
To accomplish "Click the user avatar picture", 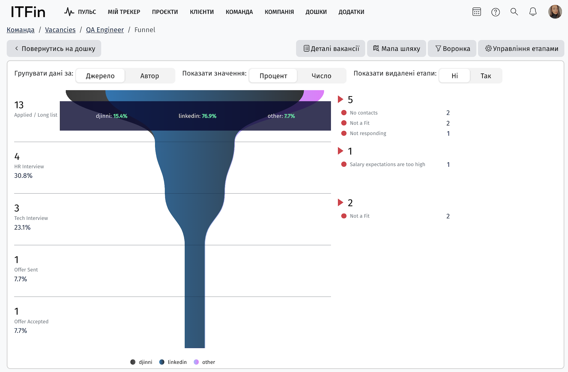I will tap(555, 12).
